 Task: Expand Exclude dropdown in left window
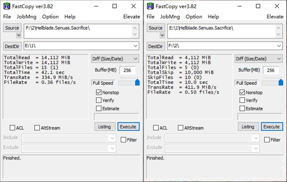113,148
